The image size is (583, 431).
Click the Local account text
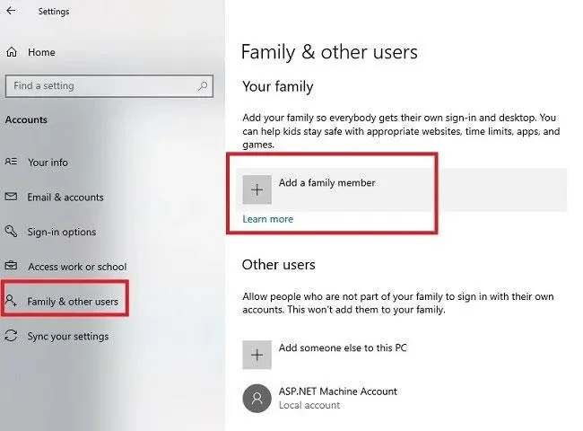(x=309, y=405)
